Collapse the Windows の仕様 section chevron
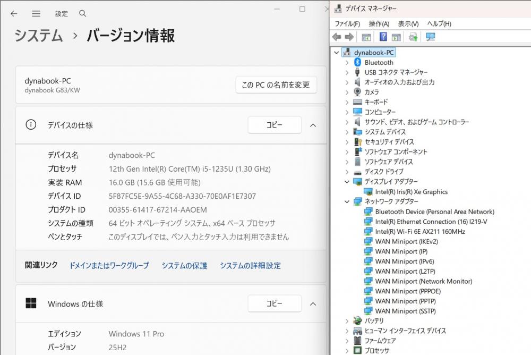The width and height of the screenshot is (531, 355). click(313, 303)
